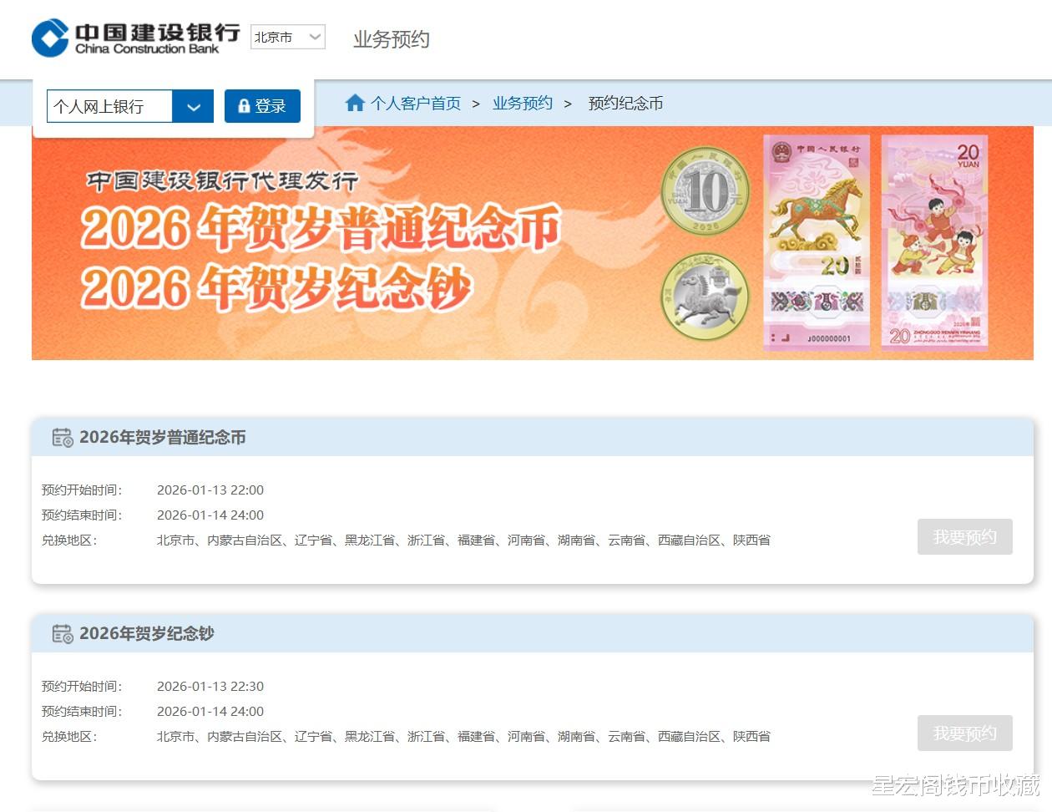Click the coin section's 兑换地区 region list
The width and height of the screenshot is (1052, 812).
(463, 540)
